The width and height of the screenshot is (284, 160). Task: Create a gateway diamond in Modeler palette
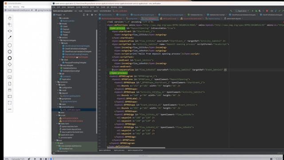(10, 64)
